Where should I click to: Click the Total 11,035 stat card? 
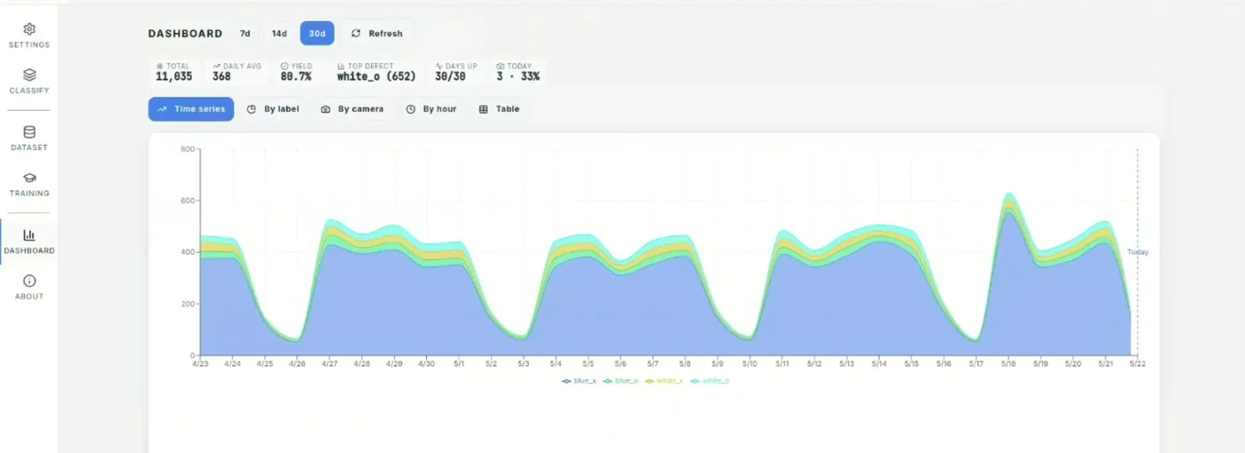(174, 72)
